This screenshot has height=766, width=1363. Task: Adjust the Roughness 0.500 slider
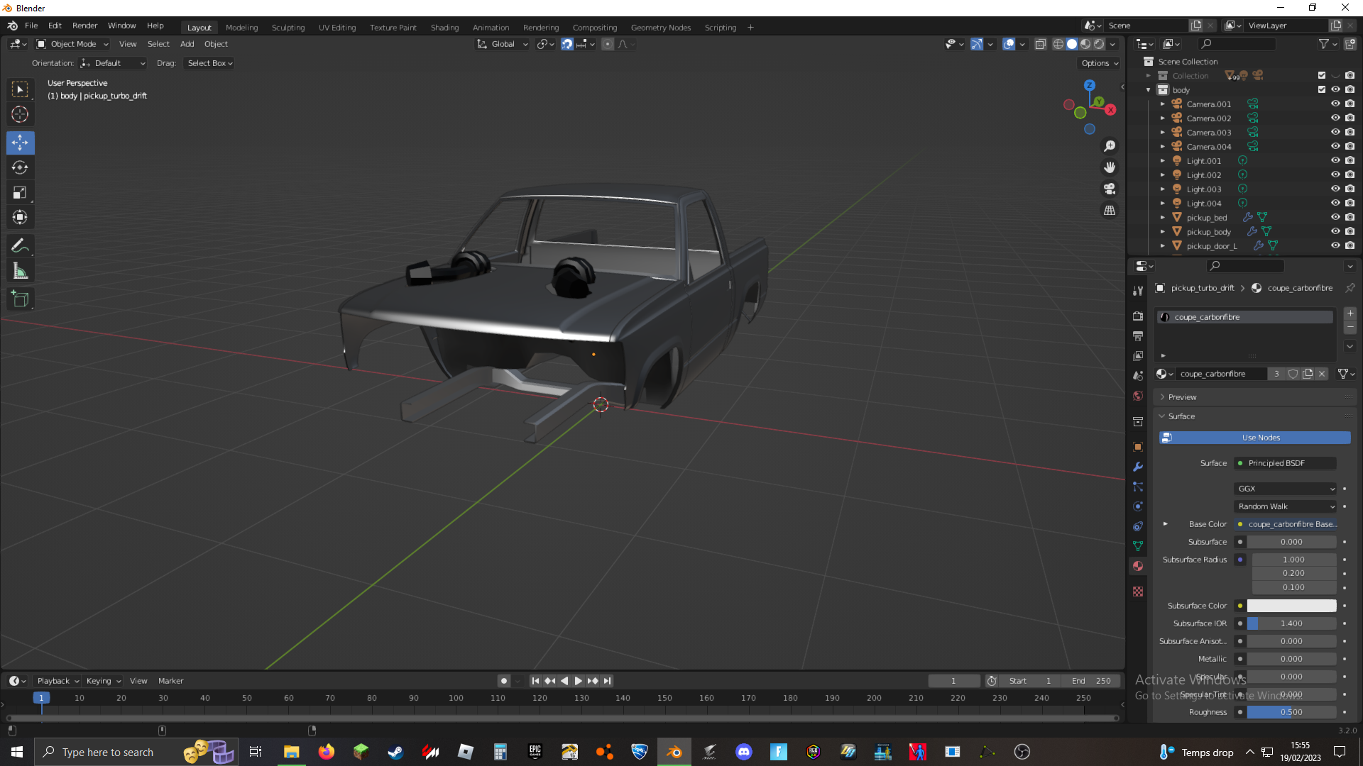click(x=1291, y=712)
